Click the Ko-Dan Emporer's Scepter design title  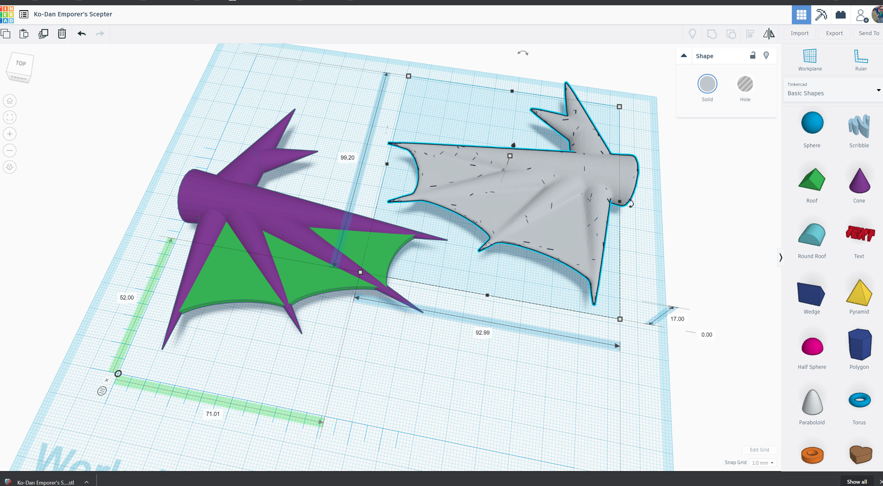(x=73, y=14)
